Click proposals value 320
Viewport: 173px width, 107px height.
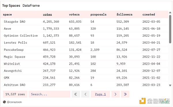93,29
